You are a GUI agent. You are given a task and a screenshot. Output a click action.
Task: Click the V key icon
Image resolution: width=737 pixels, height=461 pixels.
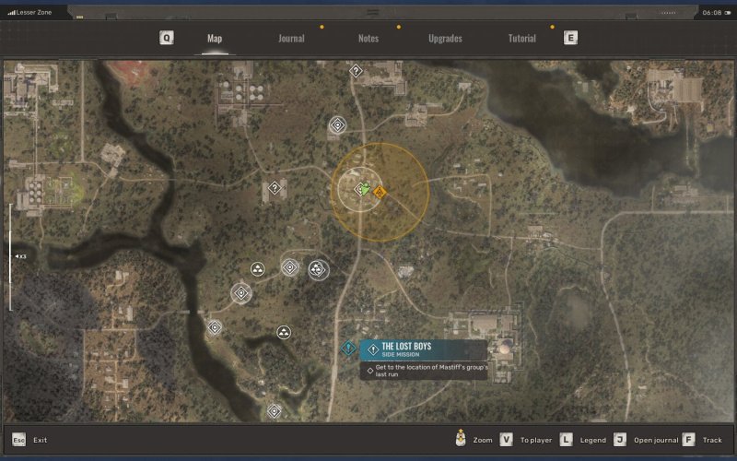pyautogui.click(x=506, y=440)
